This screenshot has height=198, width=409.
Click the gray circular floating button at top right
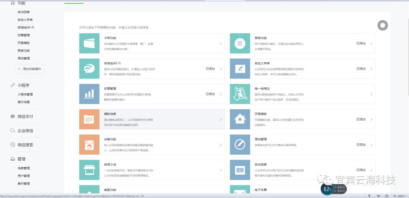click(x=382, y=25)
